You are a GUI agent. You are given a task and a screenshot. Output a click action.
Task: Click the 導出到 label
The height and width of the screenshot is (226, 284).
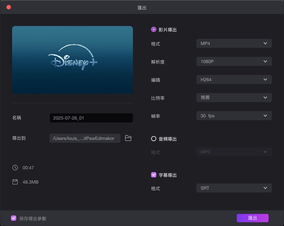point(19,138)
